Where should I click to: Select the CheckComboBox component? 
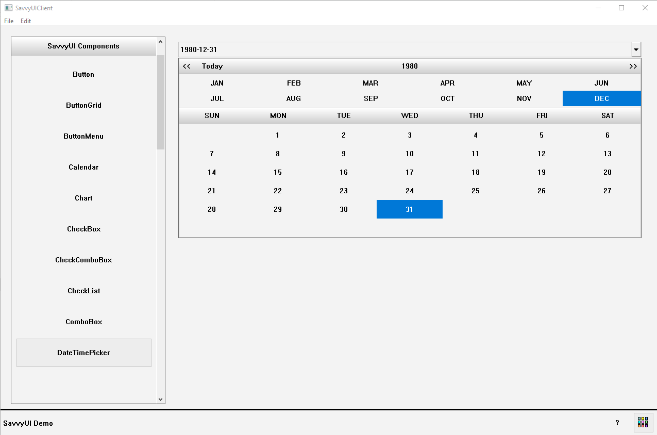tap(83, 260)
